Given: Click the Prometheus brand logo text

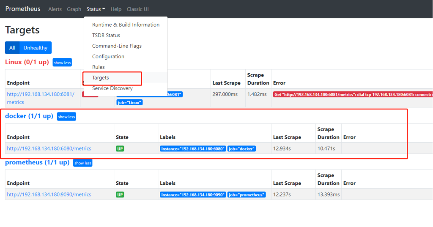Looking at the screenshot, I should point(23,9).
